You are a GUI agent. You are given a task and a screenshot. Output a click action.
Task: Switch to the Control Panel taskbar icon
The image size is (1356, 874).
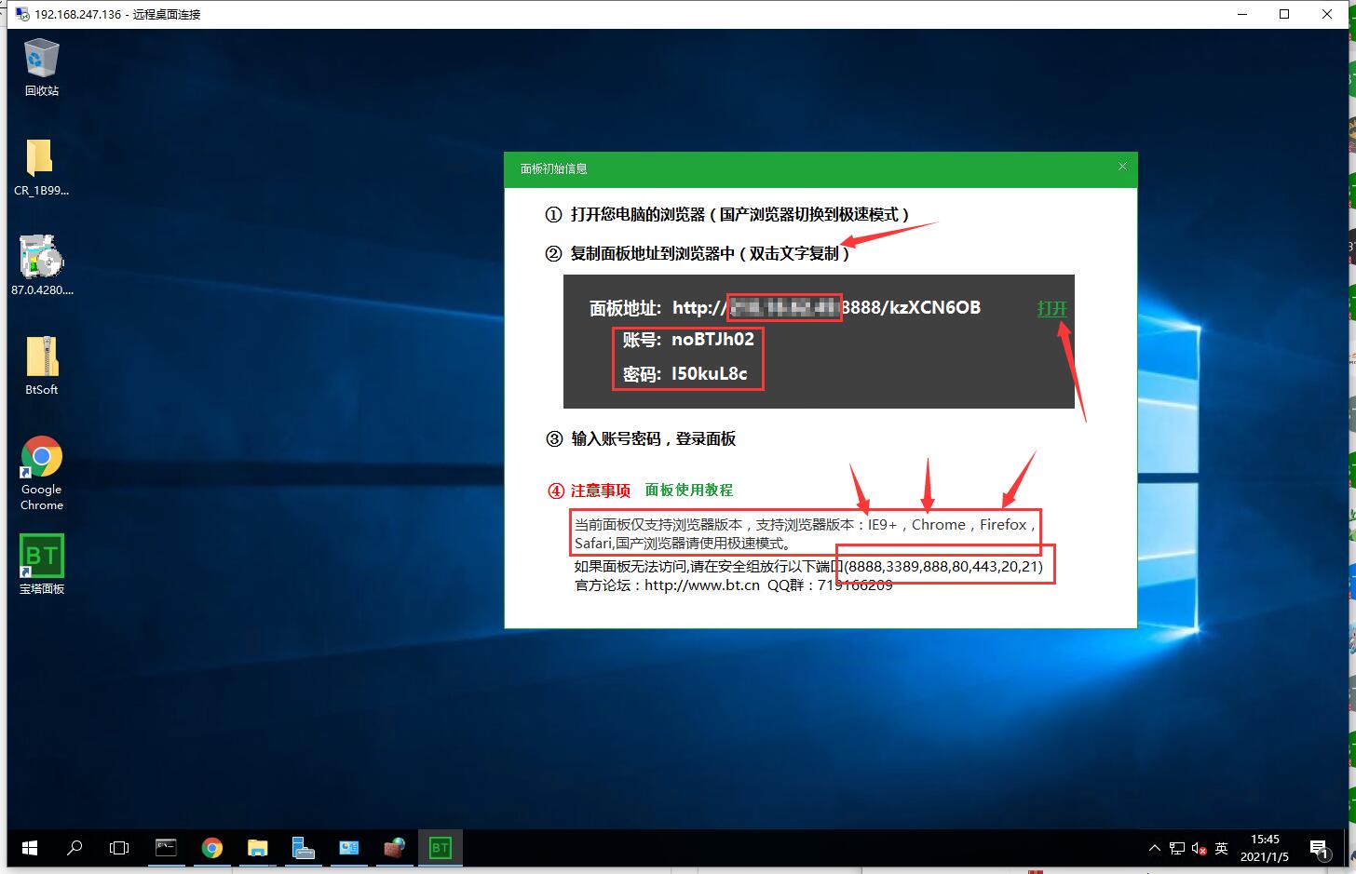click(349, 848)
